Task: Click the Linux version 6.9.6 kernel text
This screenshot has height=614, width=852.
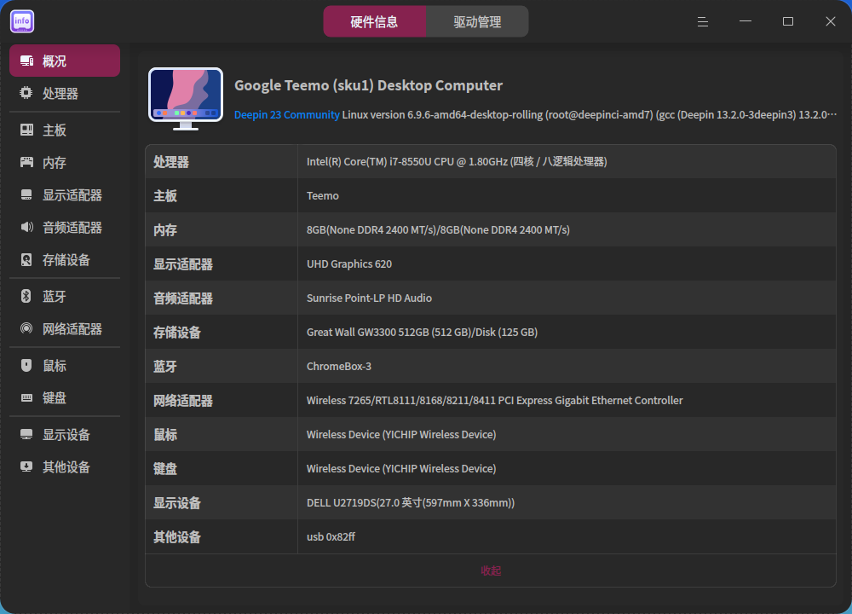Action: click(x=589, y=115)
